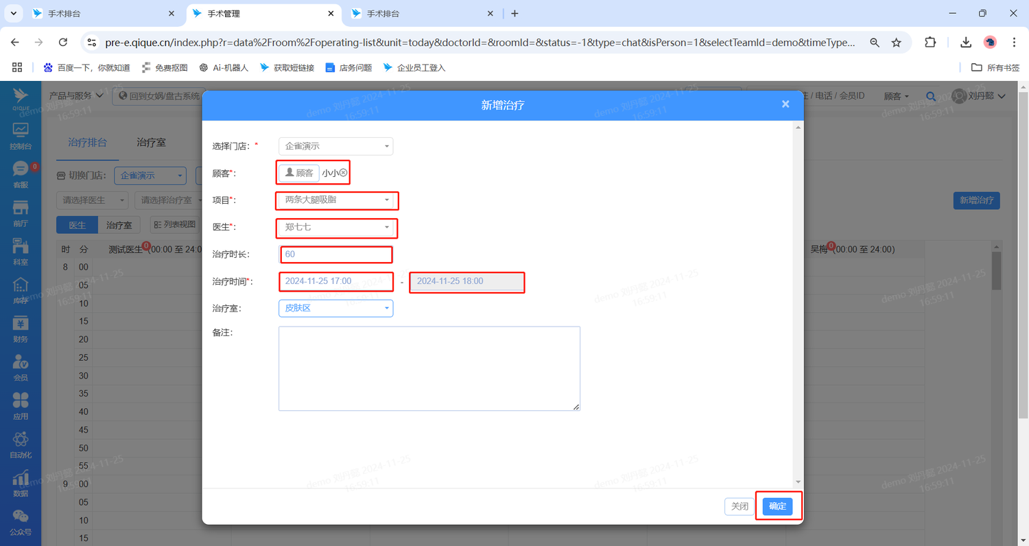Remove customer 小小 with the x icon
This screenshot has width=1029, height=546.
(x=344, y=174)
